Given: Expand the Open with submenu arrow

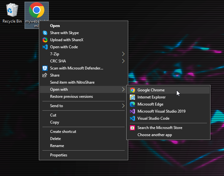Looking at the screenshot, I should [123, 89].
